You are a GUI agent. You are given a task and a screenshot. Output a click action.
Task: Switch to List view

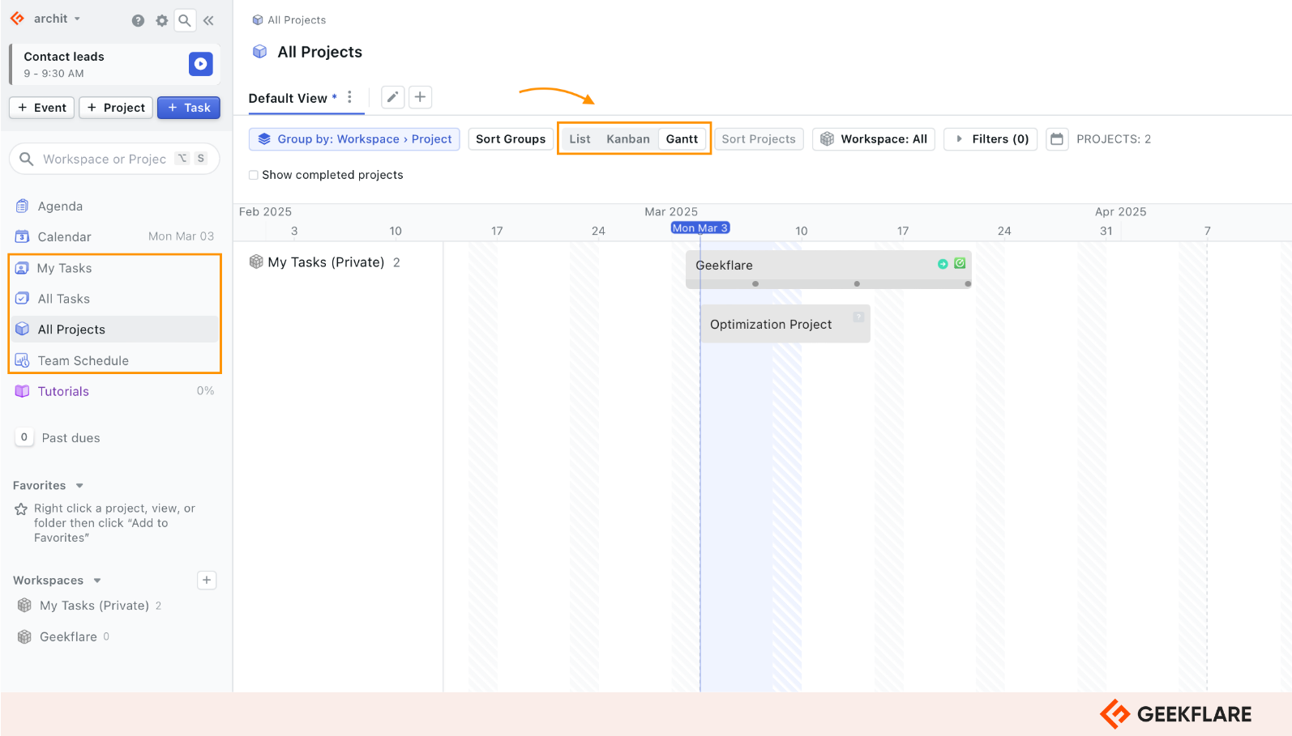pyautogui.click(x=580, y=139)
